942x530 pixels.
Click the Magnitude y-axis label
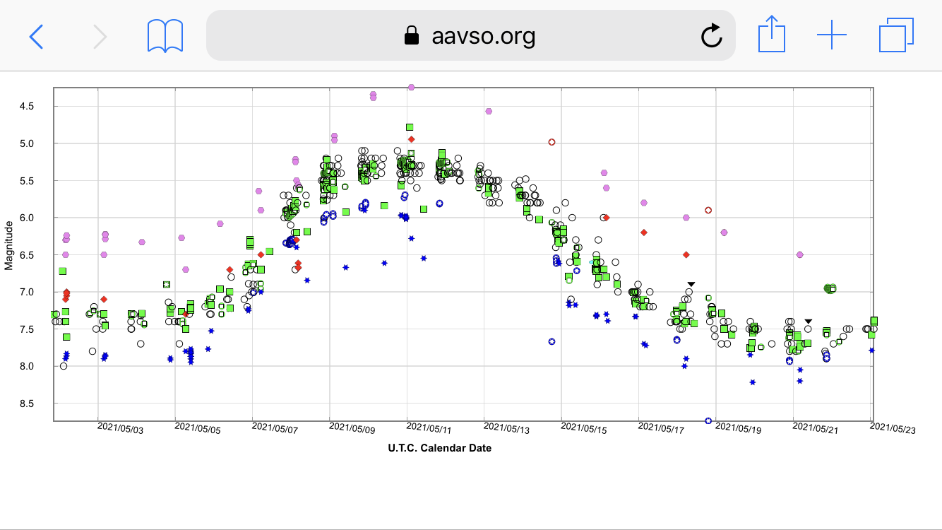(9, 245)
